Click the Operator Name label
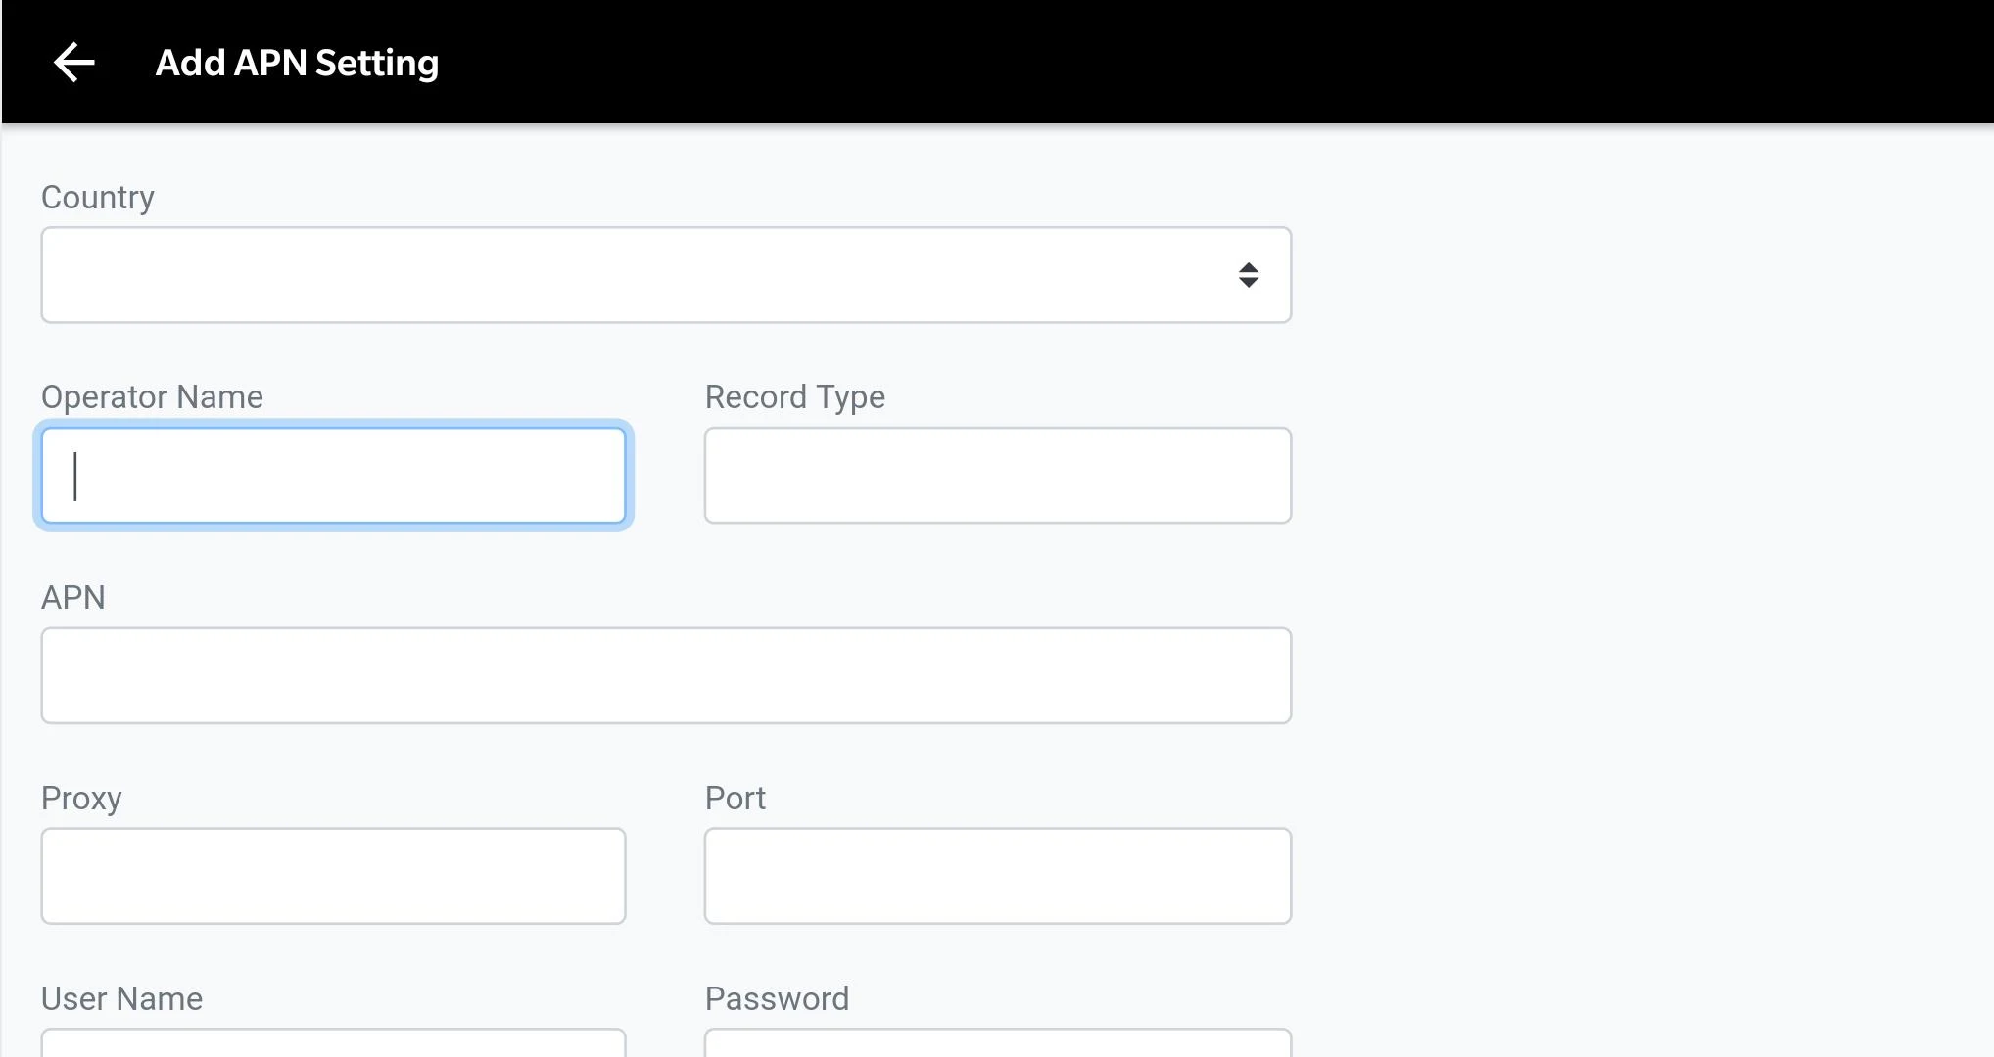This screenshot has width=1994, height=1057. coord(152,397)
